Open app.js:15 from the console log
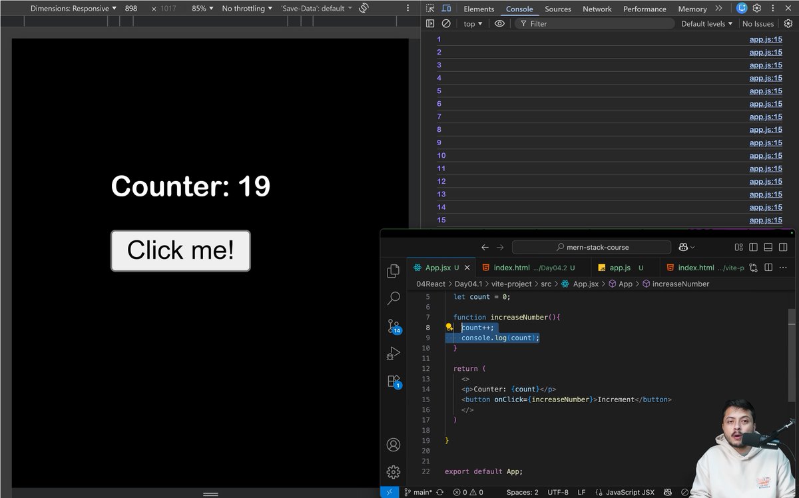 [x=764, y=39]
